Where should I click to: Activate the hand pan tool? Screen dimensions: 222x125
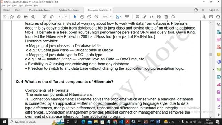[x=82, y=17]
